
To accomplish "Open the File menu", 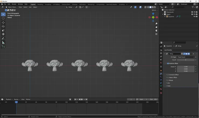I will coord(5,4).
